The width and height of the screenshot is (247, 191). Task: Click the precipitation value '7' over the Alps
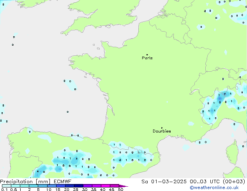(225, 94)
